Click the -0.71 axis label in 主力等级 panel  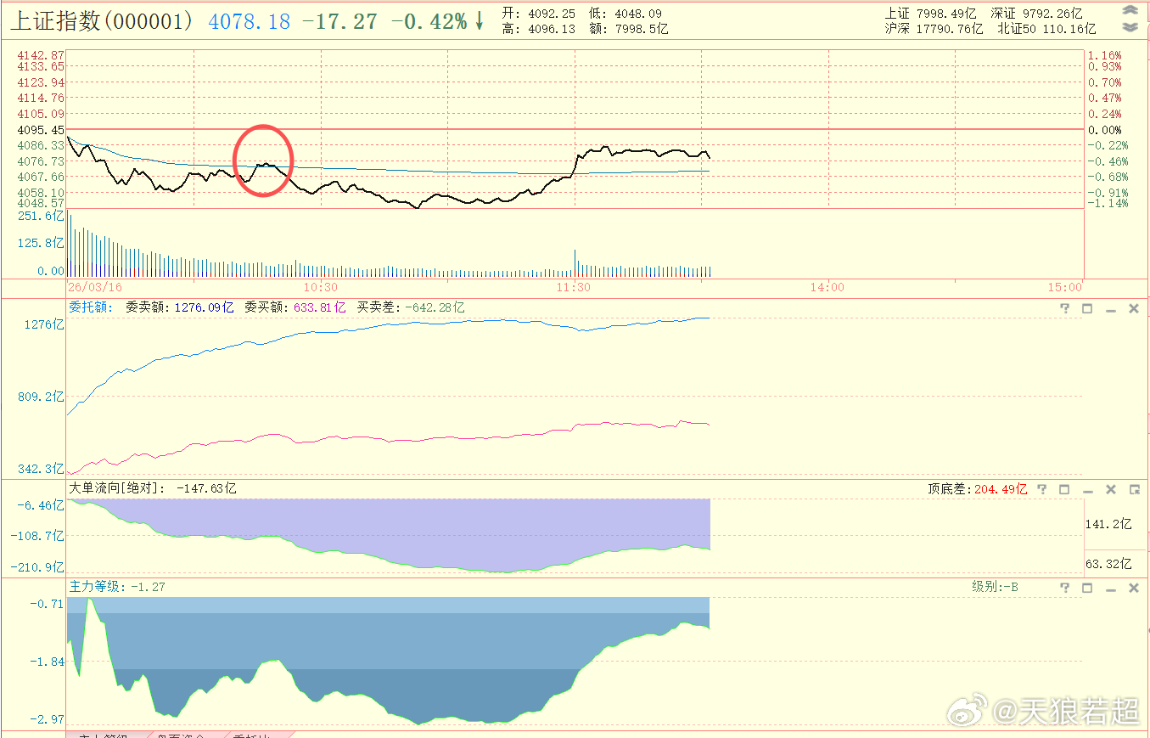click(47, 604)
